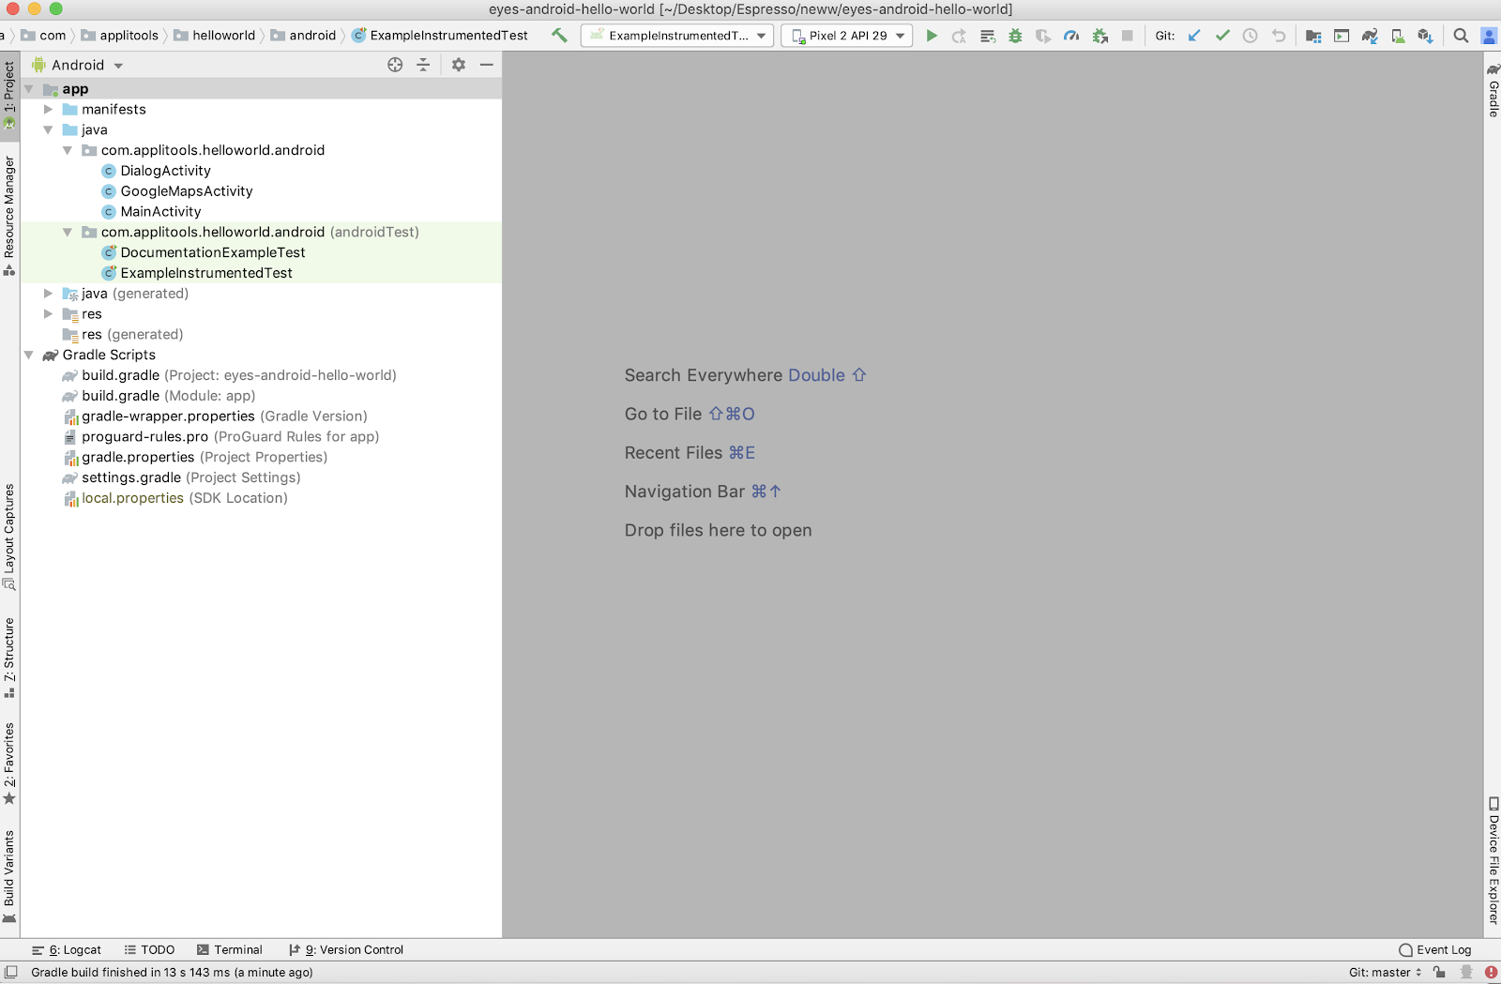Toggle the Logcat tool window

[67, 949]
